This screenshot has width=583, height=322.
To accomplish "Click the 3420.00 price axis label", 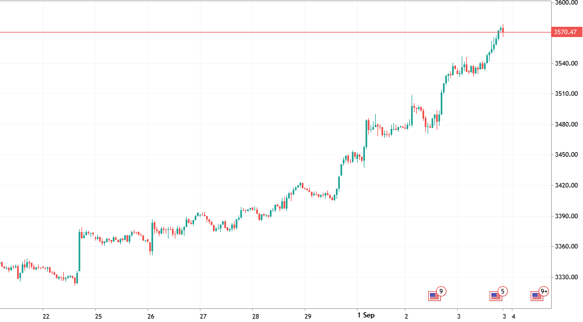I will (566, 185).
